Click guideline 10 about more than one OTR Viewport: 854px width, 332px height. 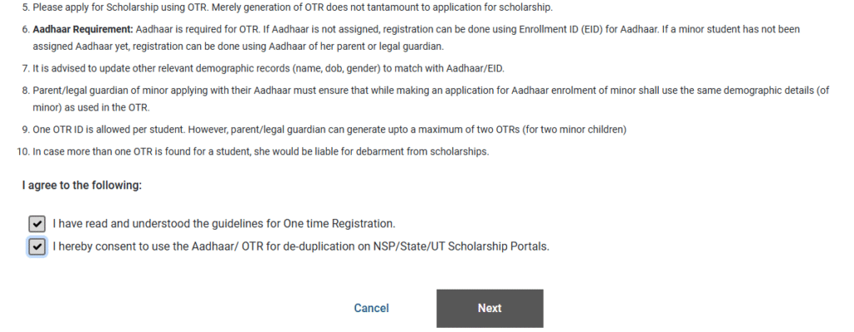tap(253, 151)
